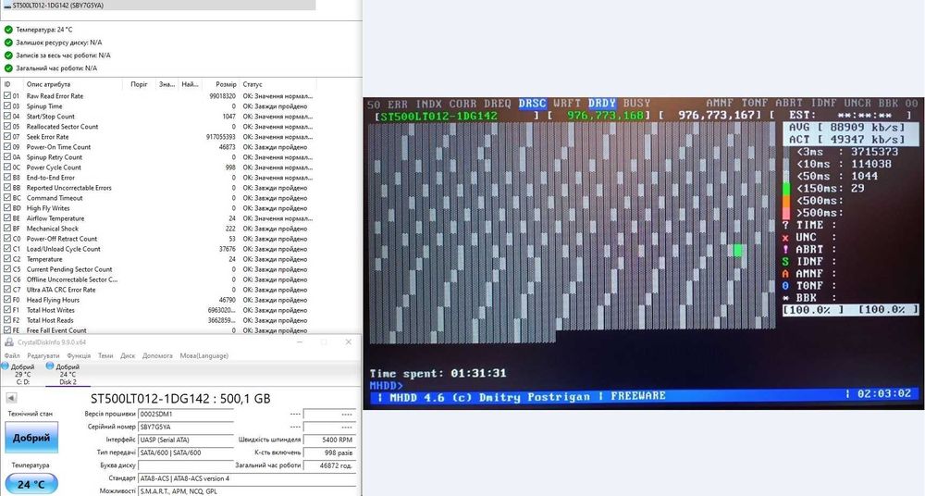
Task: Click the drive icon beside ST500LT012-1DG142 (SBY7G5YA)
Action: click(x=7, y=6)
